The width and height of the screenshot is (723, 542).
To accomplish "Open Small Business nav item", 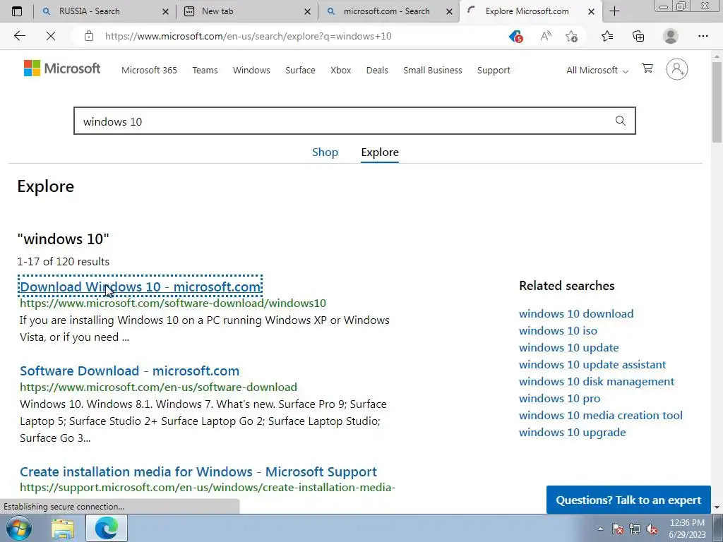I will pos(433,70).
